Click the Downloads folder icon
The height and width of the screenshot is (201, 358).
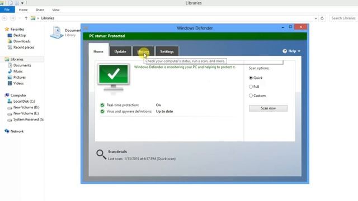[x=10, y=41]
